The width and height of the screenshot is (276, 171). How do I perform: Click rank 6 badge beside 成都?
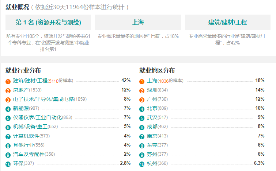(x=142, y=127)
